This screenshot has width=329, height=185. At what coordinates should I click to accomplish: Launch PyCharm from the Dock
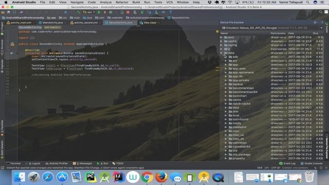click(x=90, y=177)
